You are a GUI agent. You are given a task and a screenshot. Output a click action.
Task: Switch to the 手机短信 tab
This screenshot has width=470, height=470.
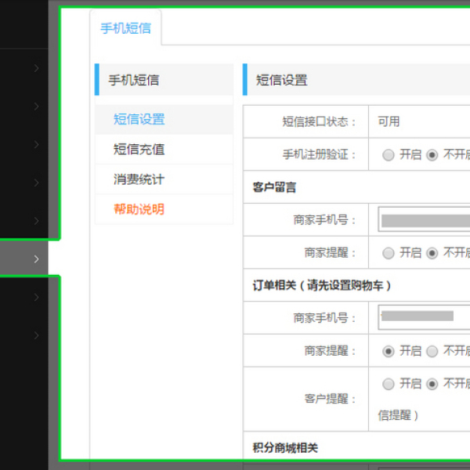(125, 29)
